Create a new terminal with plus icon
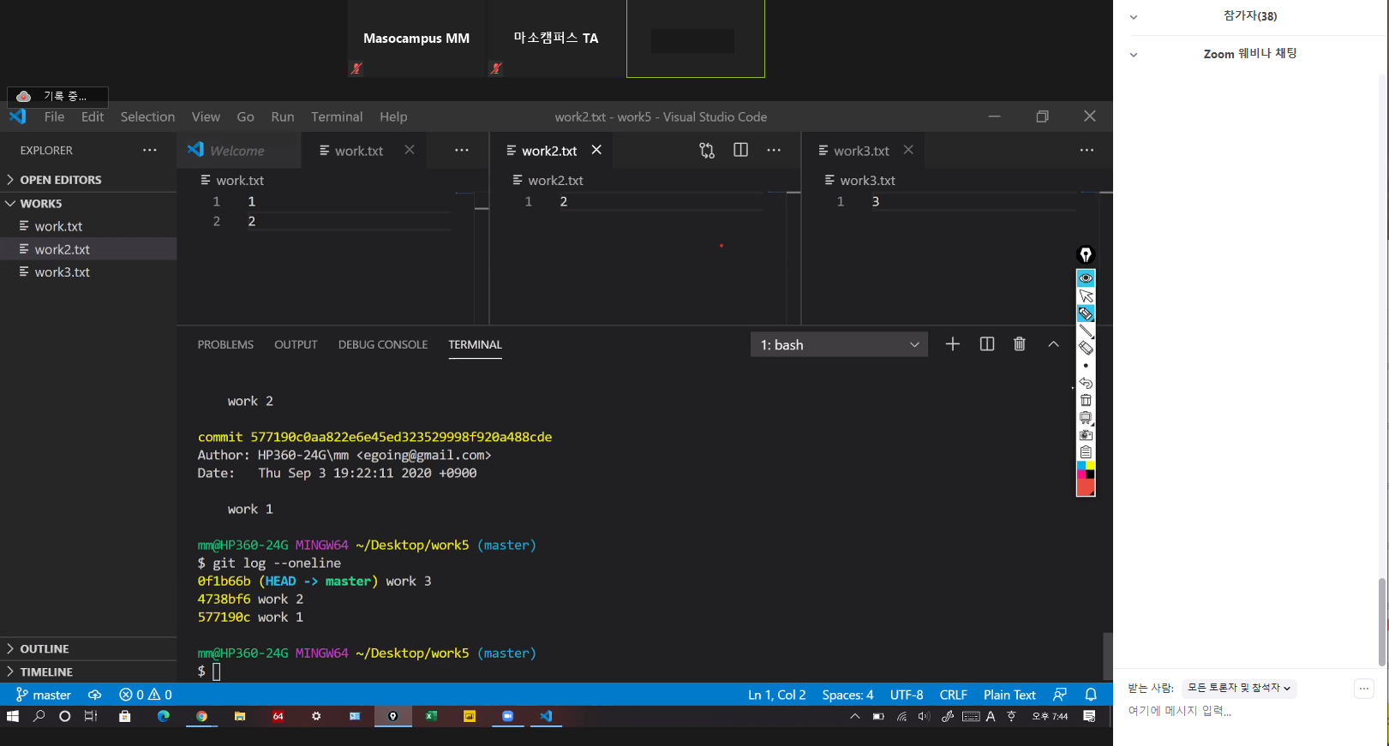The height and width of the screenshot is (746, 1389). 952,344
